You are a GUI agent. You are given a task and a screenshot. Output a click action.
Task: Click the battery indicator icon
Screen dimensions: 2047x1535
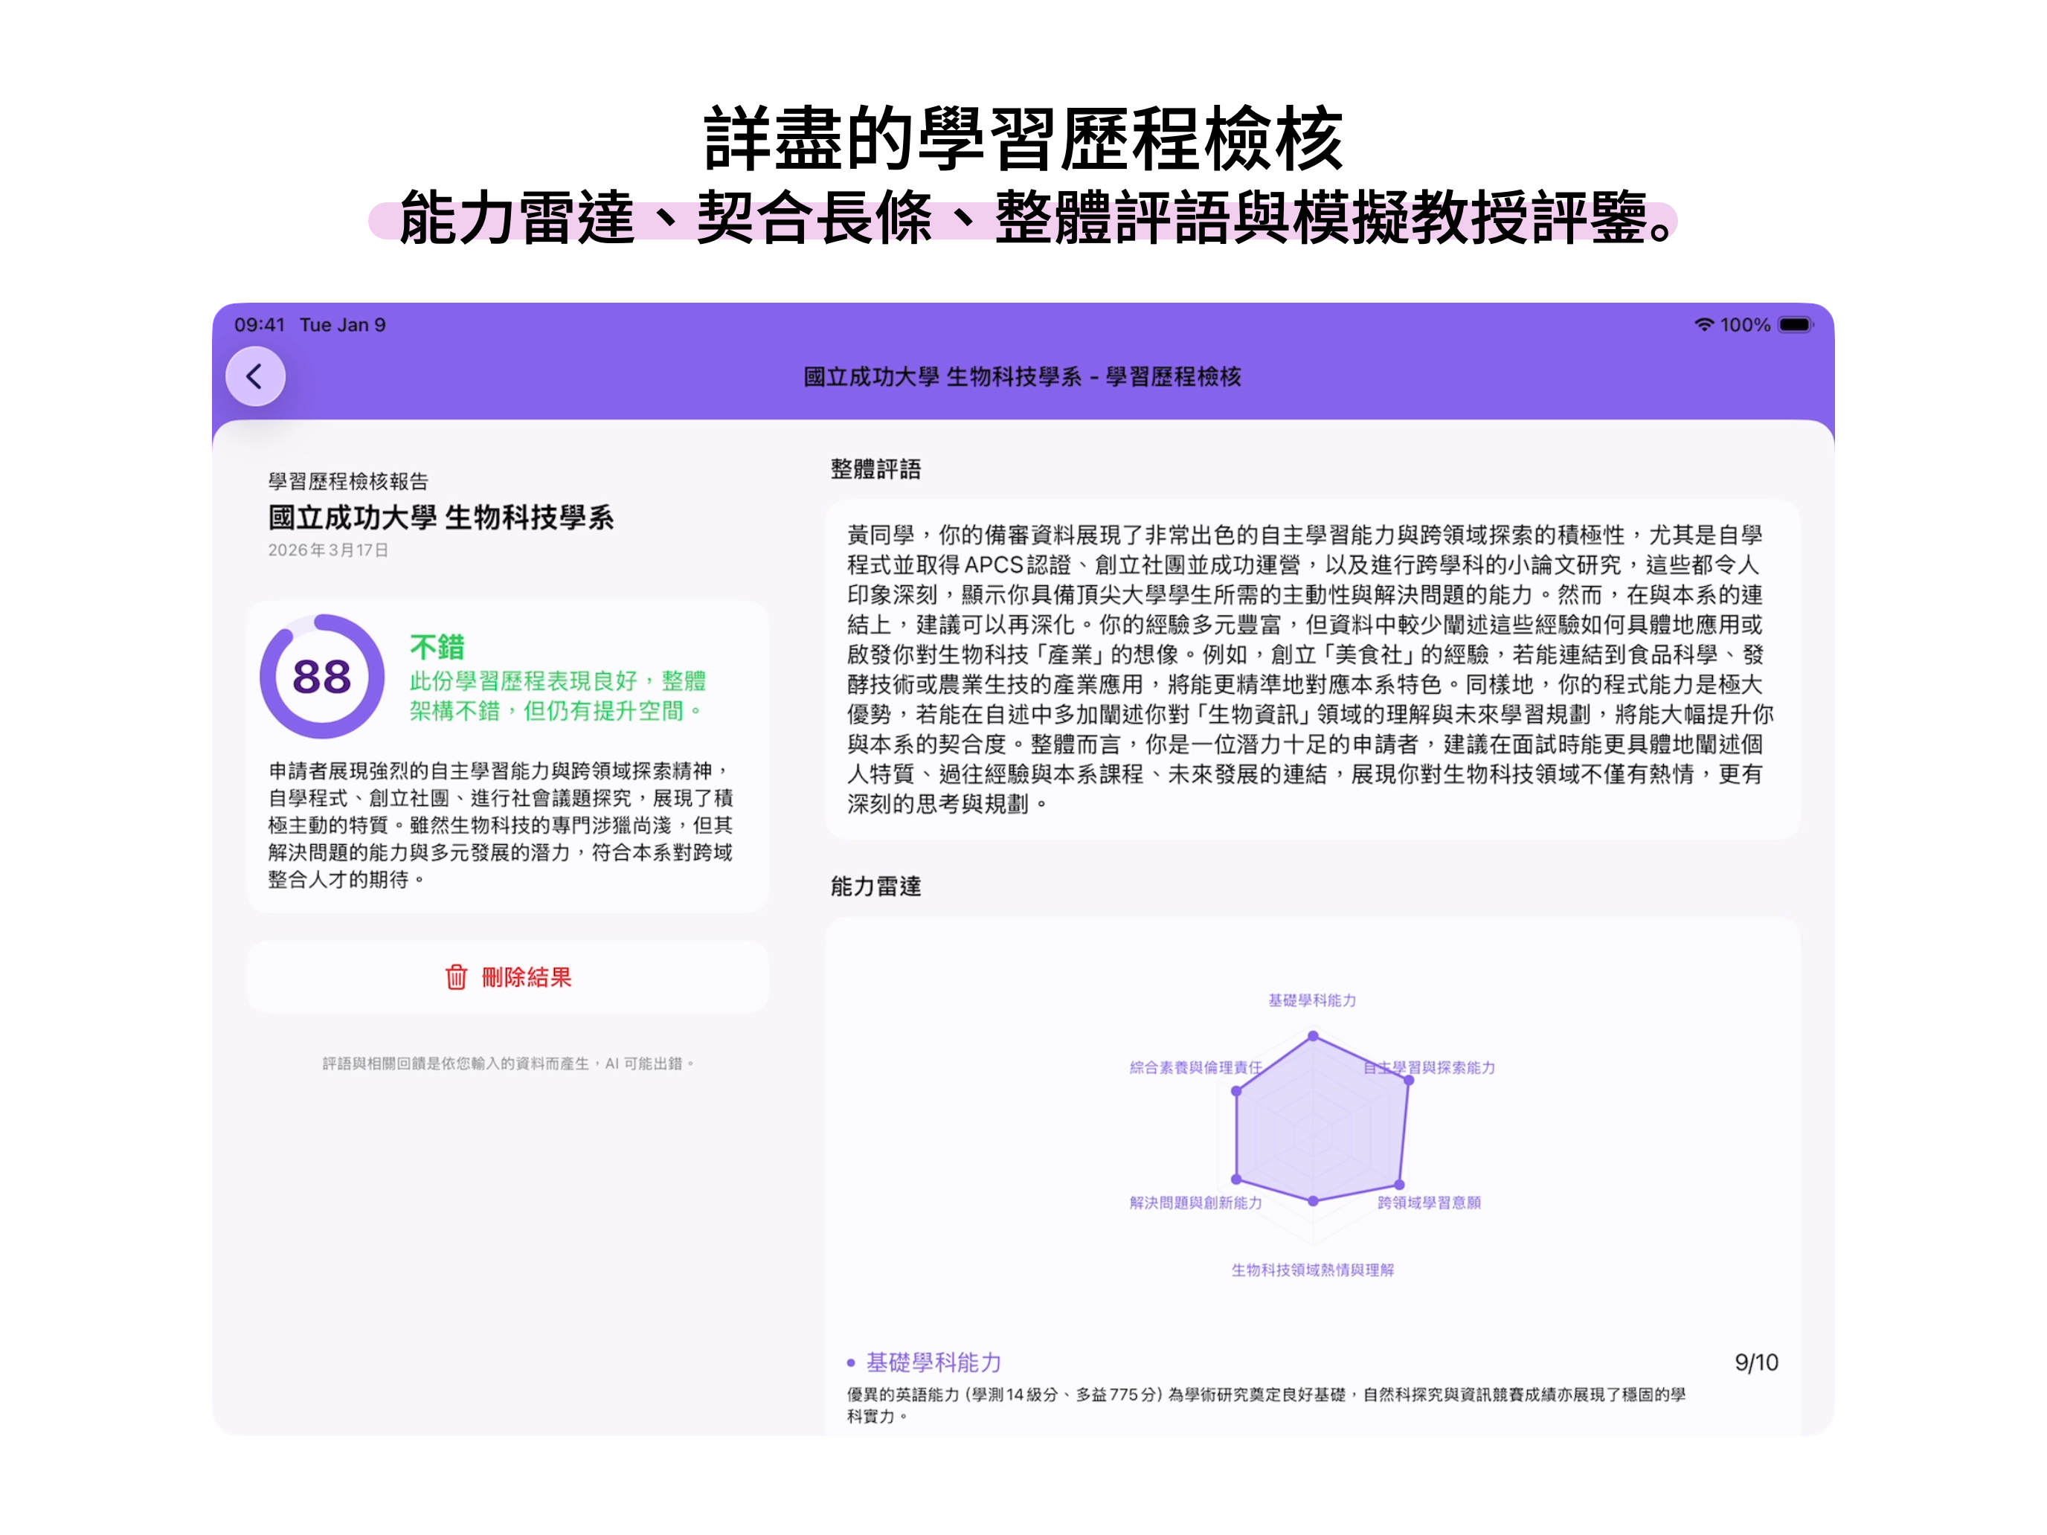(x=1796, y=325)
